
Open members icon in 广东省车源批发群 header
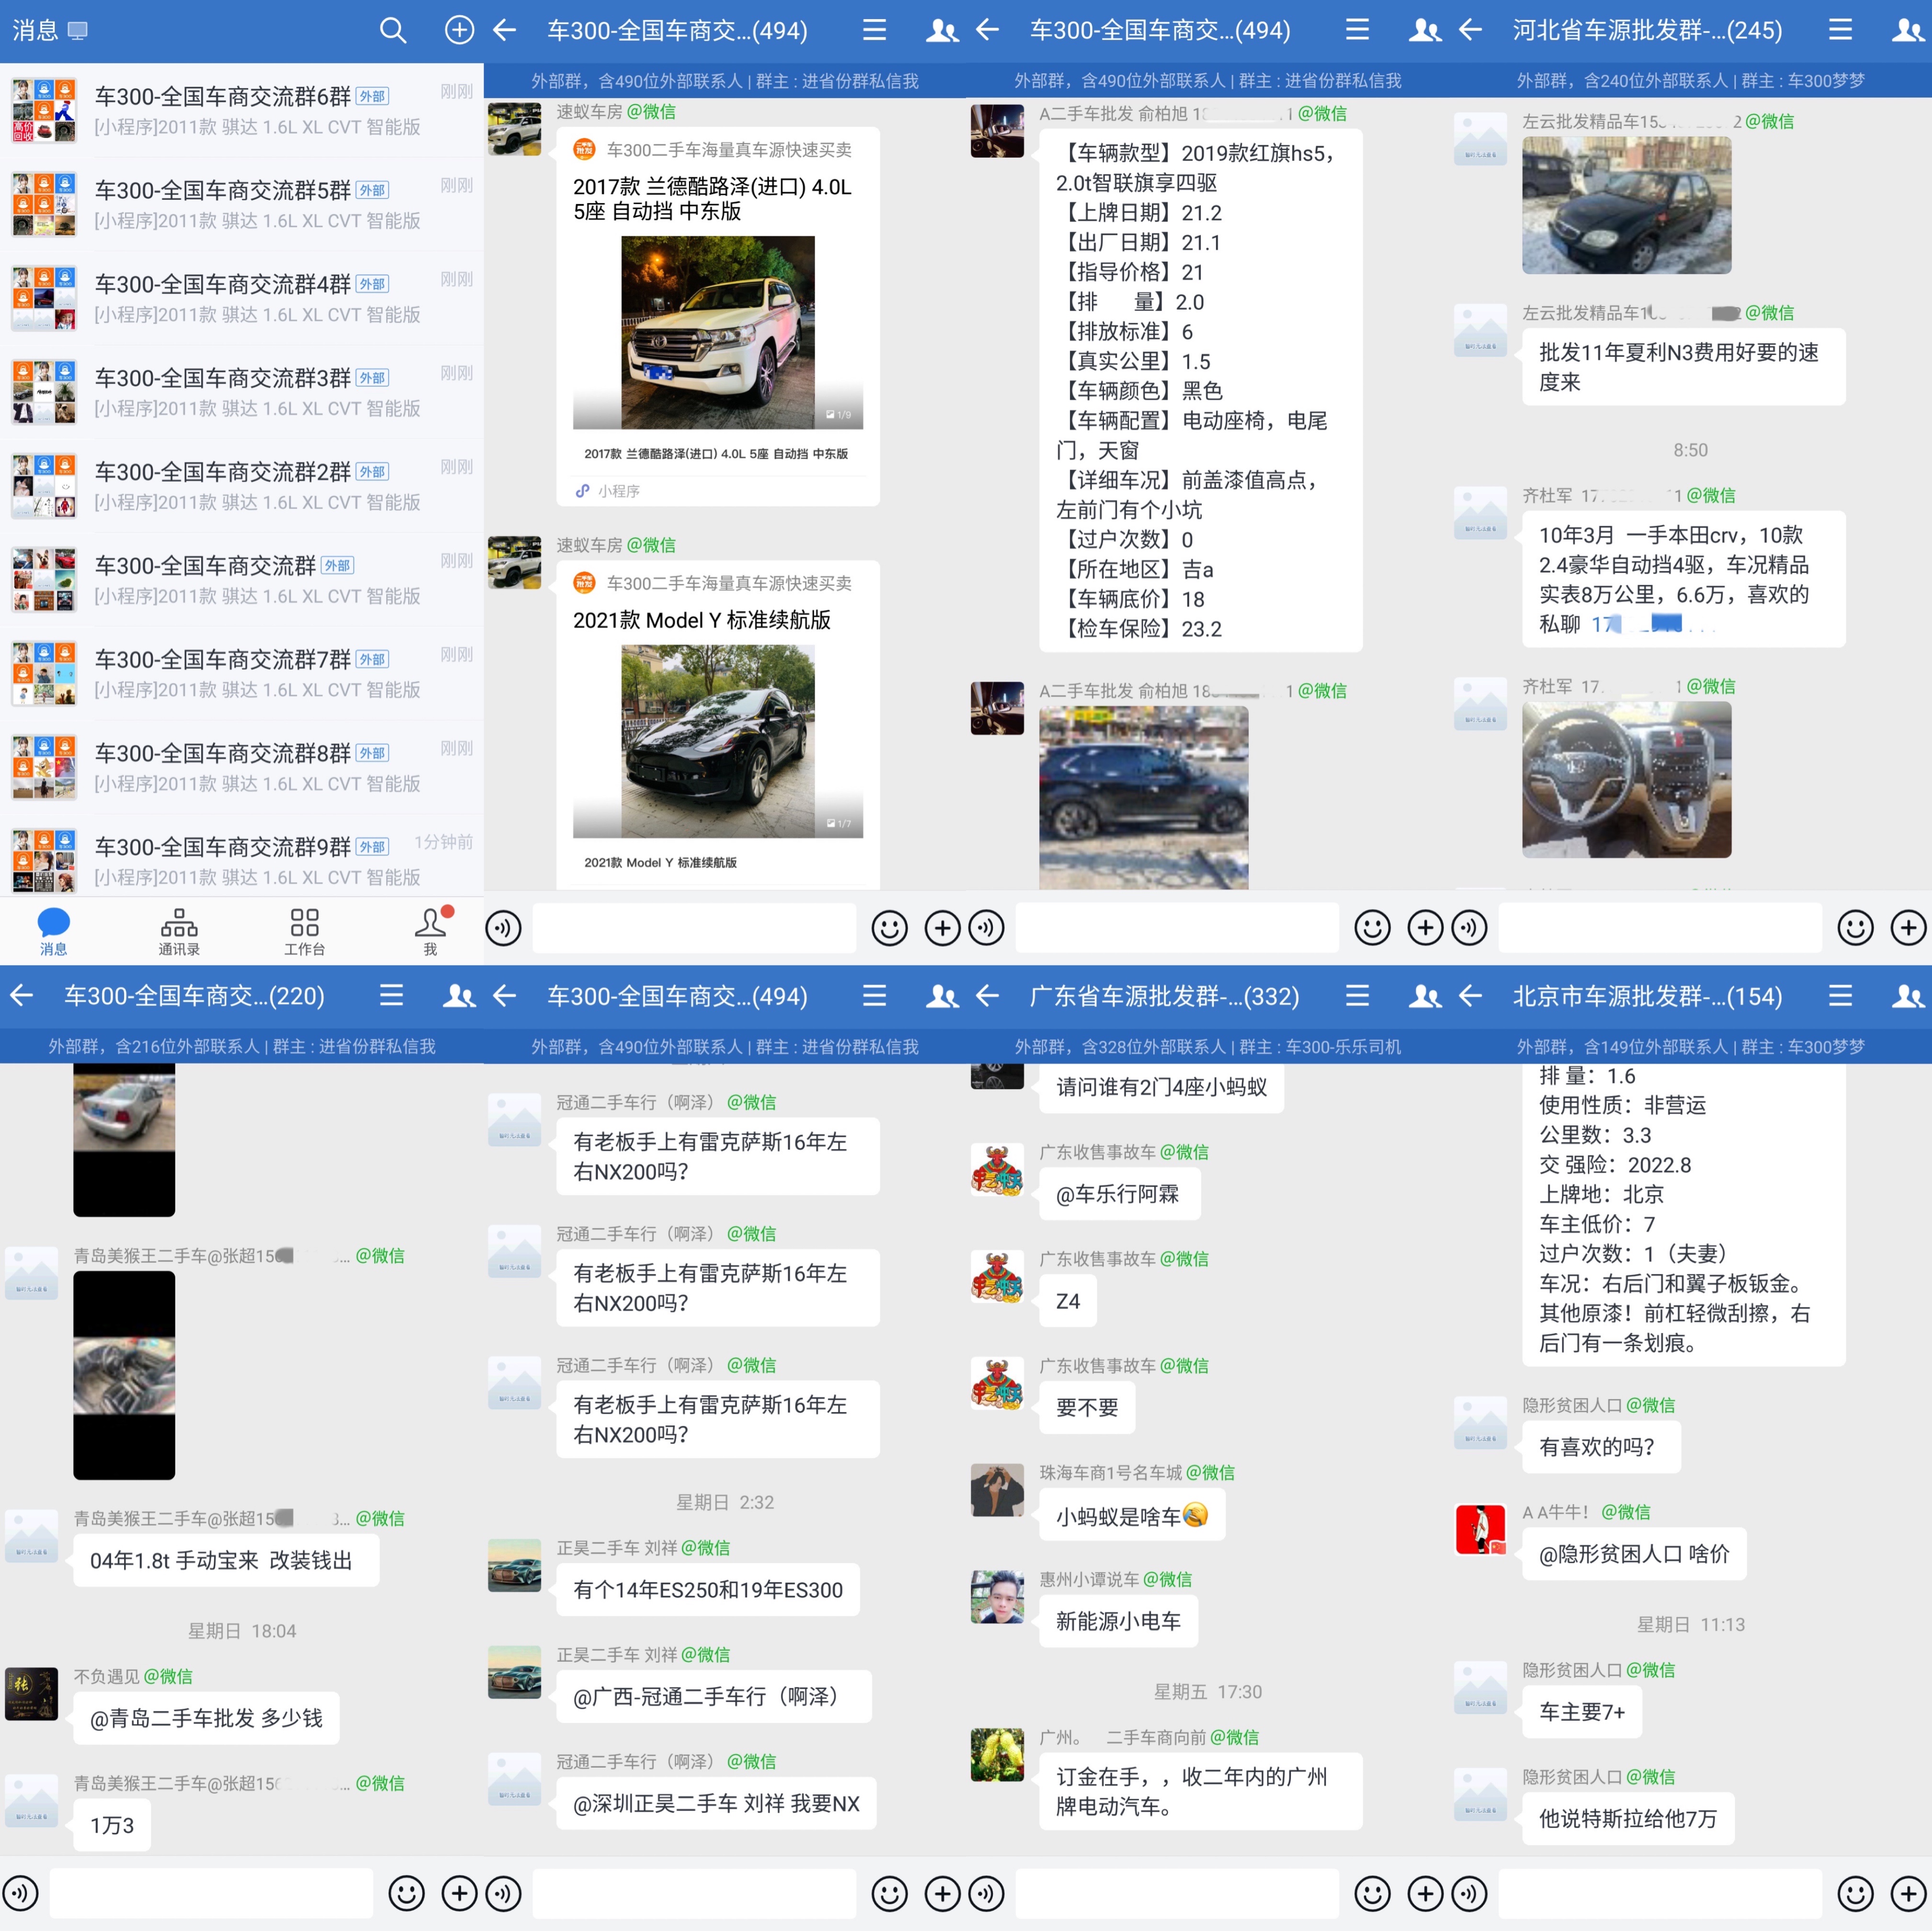(x=1424, y=996)
